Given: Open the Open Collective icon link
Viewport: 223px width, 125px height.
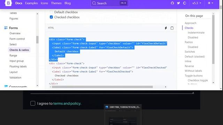Looking at the screenshot, I should point(185,3).
